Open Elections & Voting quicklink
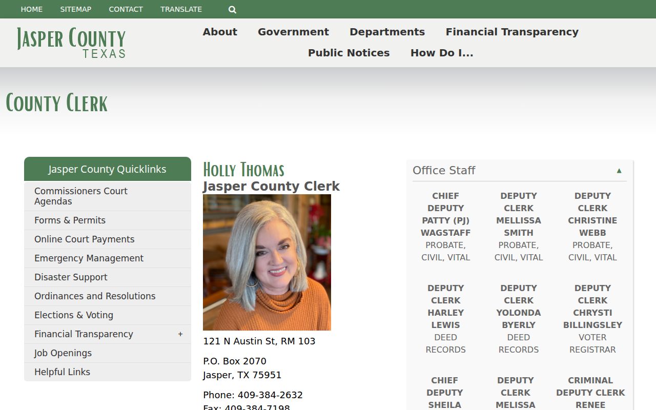Image resolution: width=656 pixels, height=410 pixels. coord(108,315)
